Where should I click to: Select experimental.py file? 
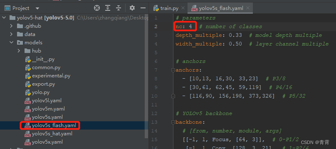pos(51,76)
